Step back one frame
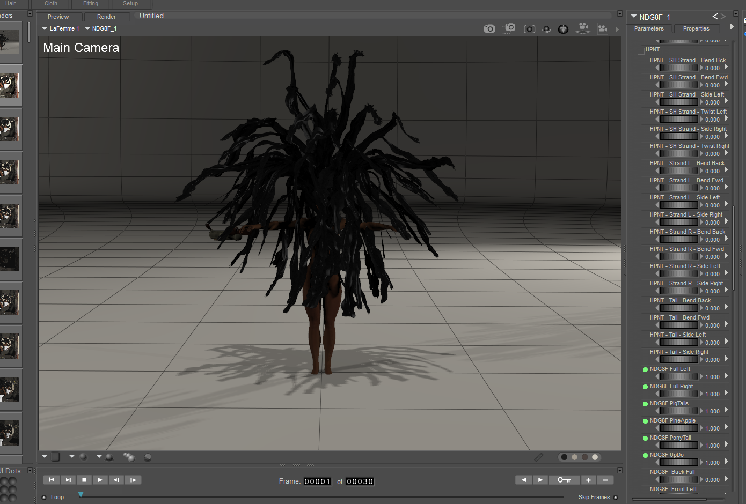The width and height of the screenshot is (746, 504). click(x=116, y=480)
